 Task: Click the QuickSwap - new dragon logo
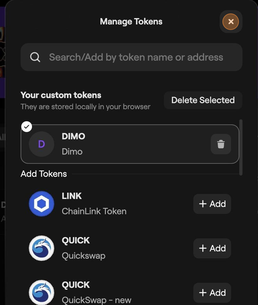point(41,292)
